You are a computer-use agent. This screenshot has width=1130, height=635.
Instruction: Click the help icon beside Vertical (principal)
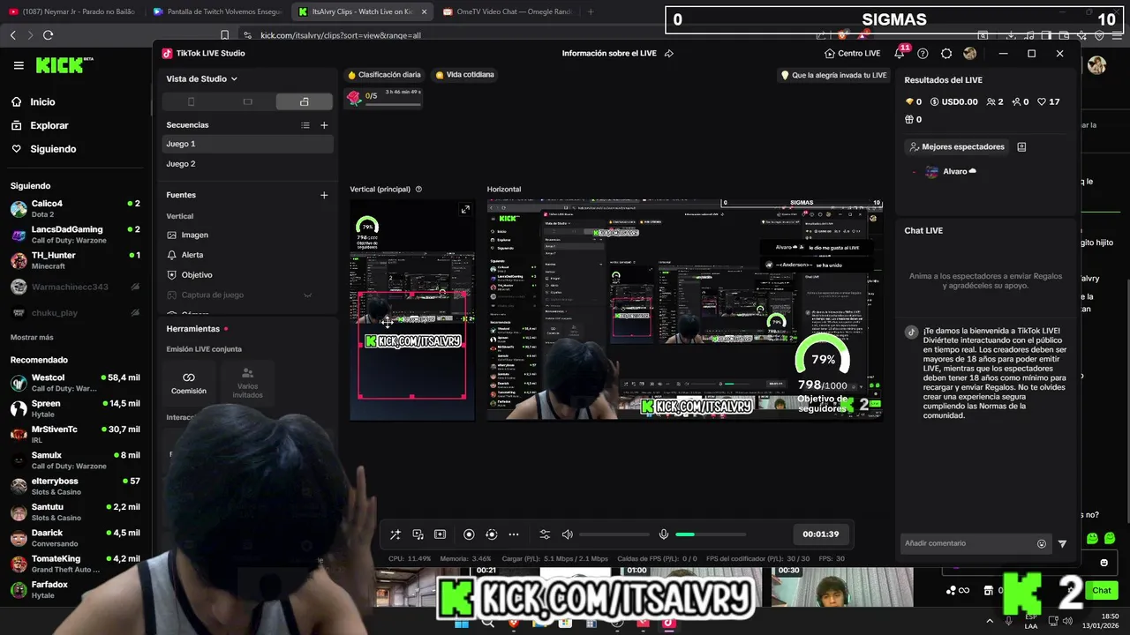click(418, 189)
